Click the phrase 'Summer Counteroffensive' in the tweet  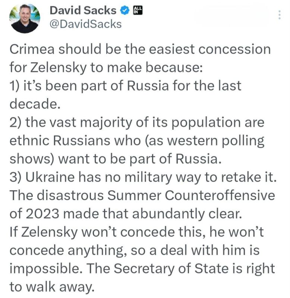tap(191, 195)
